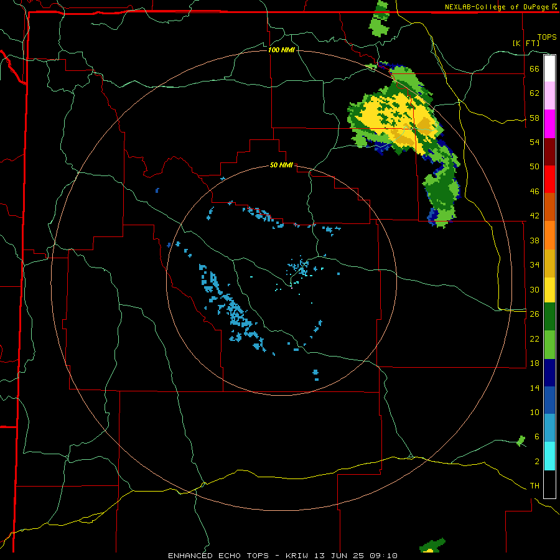
Task: Select the cyan 10 kft legend swatch
Action: (549, 456)
